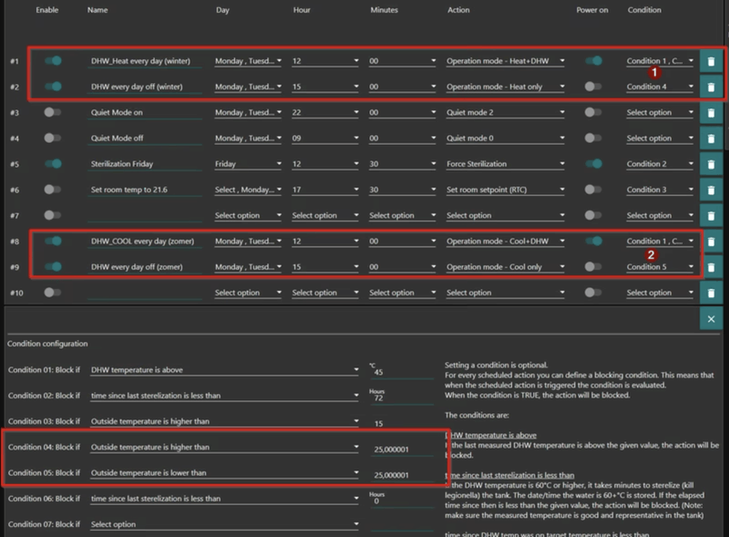Delete the Quiet Mode on schedule row
Image resolution: width=729 pixels, height=537 pixels.
click(711, 113)
